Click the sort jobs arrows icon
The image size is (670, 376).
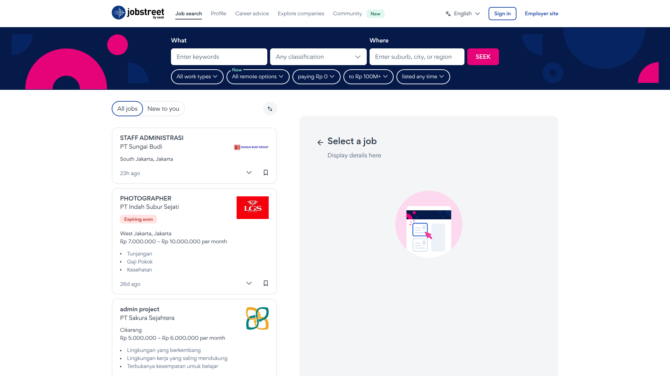270,109
